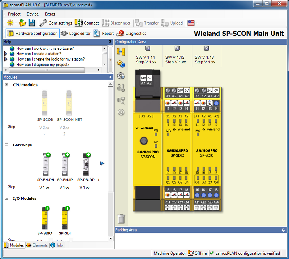
Task: Switch to Logic editor view
Action: 76,33
